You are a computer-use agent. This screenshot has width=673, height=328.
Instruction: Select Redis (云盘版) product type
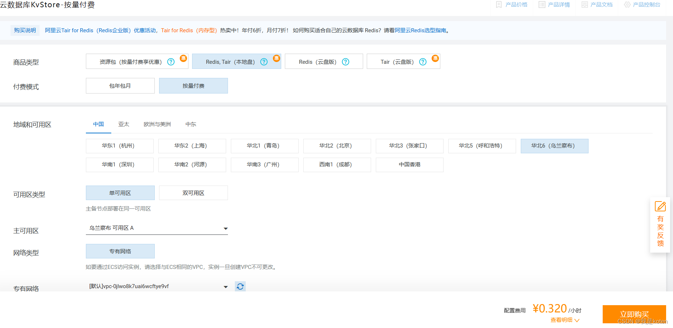point(324,62)
